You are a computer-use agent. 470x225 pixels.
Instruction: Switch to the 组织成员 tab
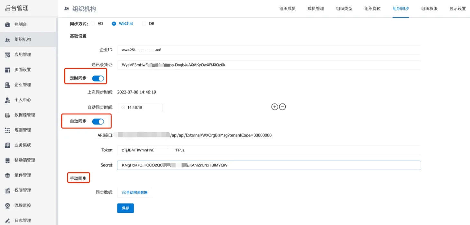287,9
